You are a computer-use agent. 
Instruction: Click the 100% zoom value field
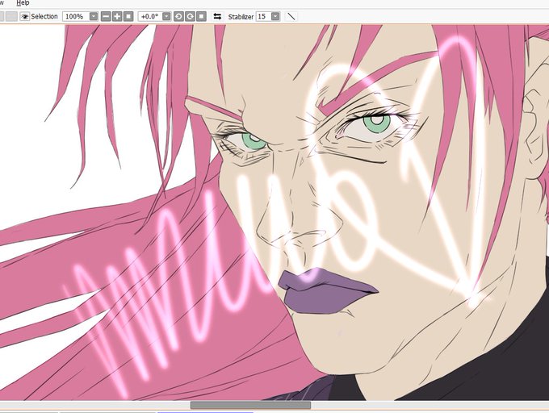click(76, 16)
